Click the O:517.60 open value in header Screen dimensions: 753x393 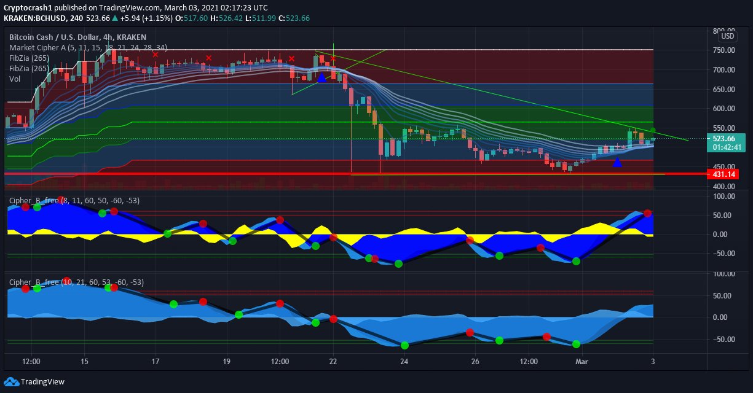click(192, 18)
